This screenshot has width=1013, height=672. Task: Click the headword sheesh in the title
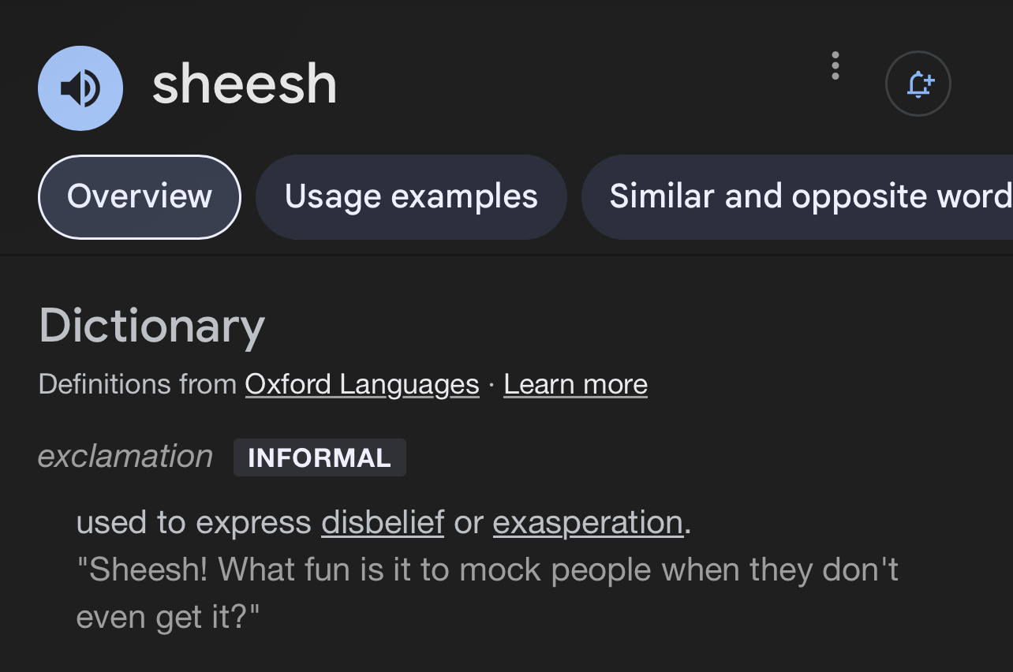click(245, 84)
